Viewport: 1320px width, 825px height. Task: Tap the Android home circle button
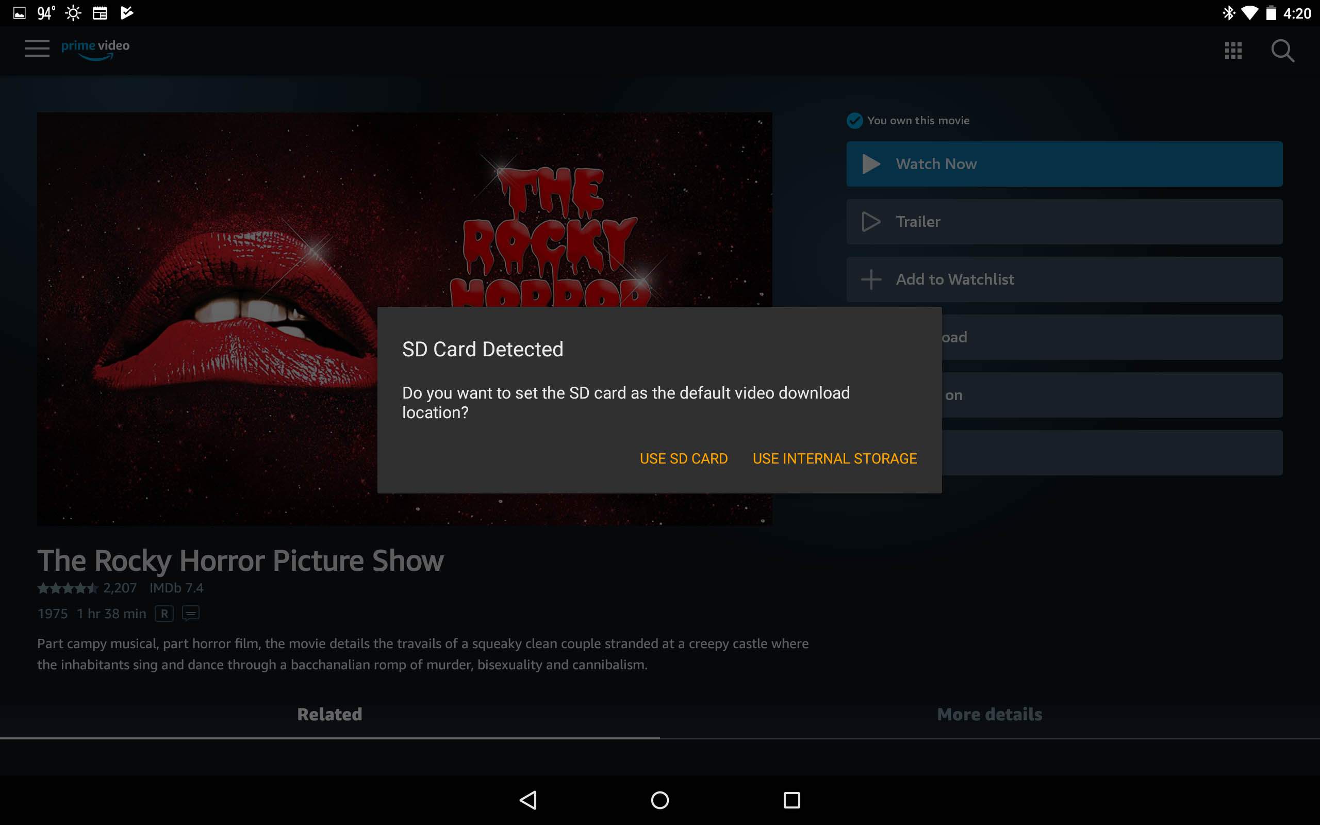click(660, 800)
